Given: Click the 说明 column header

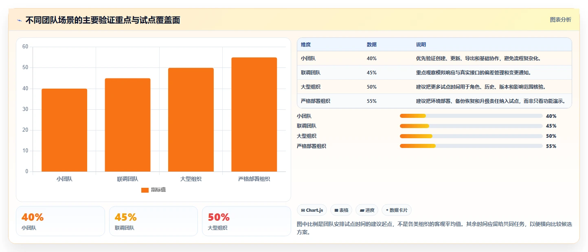Looking at the screenshot, I should 421,45.
